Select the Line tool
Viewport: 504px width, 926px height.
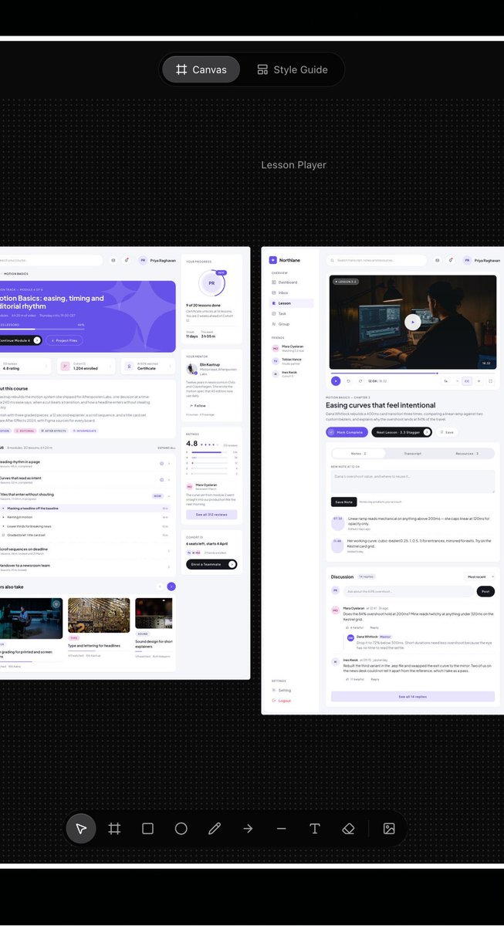coord(281,829)
